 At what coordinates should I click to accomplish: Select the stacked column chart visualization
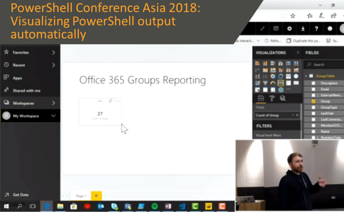[265, 64]
